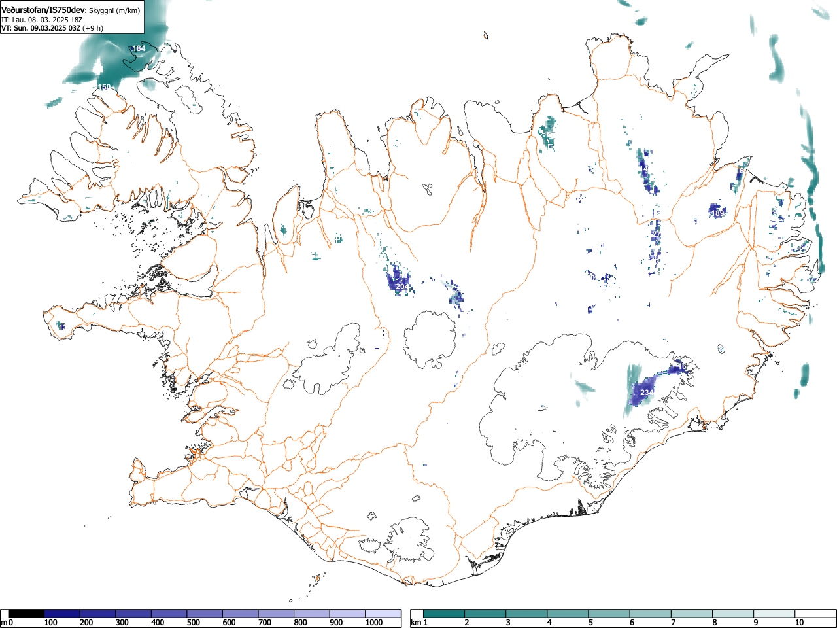Click the 204 visibility value on the map
Screen dimensions: 837x628
pos(402,287)
